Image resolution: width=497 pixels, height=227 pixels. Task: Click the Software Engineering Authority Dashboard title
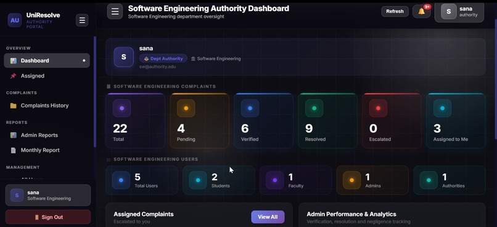(208, 8)
